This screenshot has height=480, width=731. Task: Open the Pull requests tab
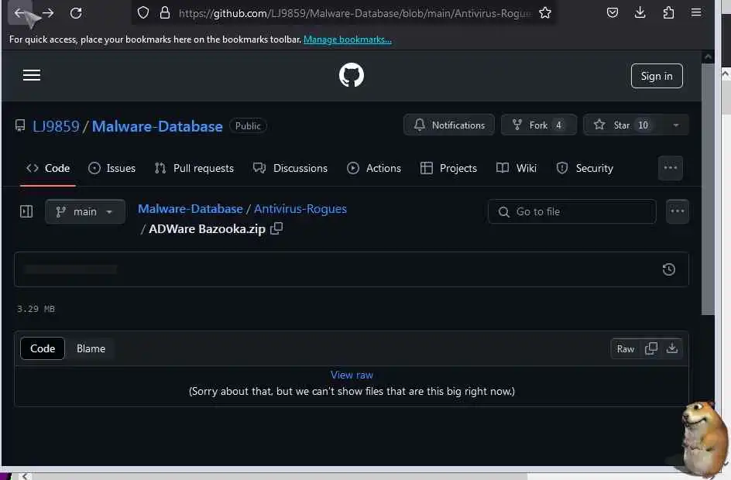[x=194, y=168]
